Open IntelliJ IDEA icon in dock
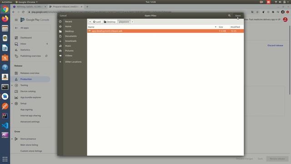This screenshot has width=291, height=164. [x=5, y=116]
